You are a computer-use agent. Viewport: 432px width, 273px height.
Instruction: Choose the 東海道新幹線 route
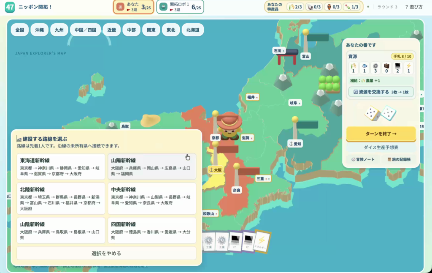61,167
